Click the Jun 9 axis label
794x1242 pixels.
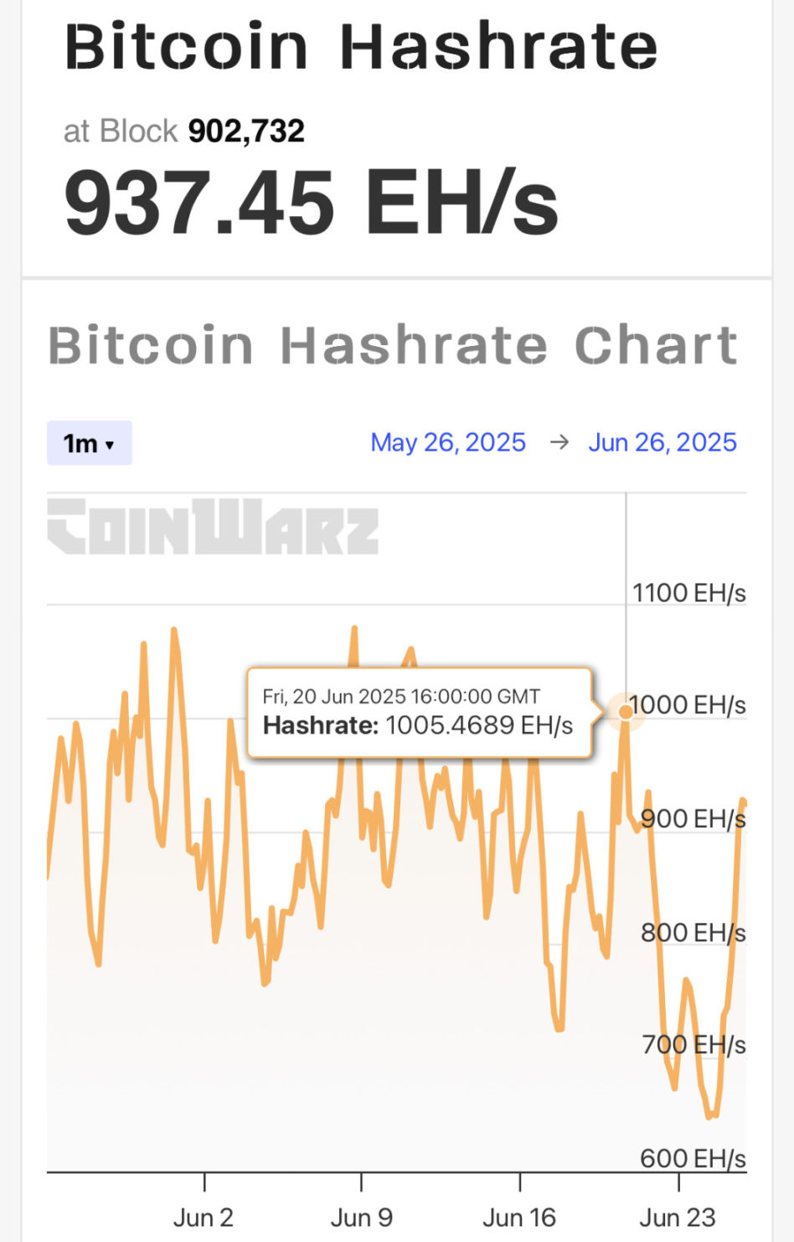(361, 1217)
